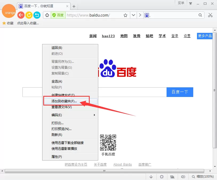Open the 收藏 favorites star
Viewport: 217px width, 180px height.
8,23
